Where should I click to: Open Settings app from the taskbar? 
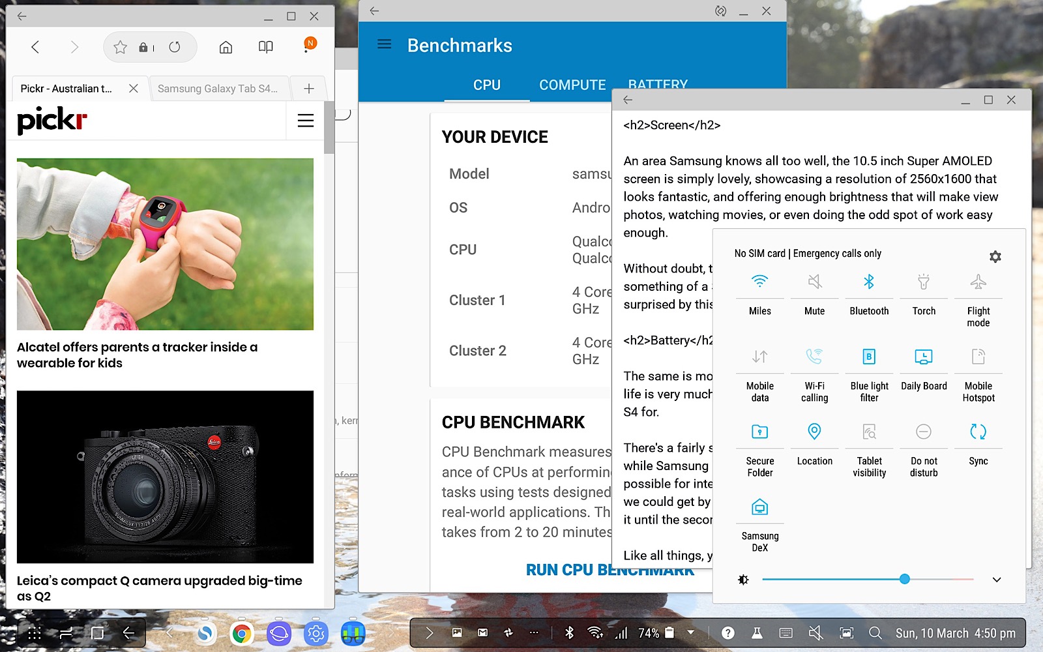coord(316,633)
